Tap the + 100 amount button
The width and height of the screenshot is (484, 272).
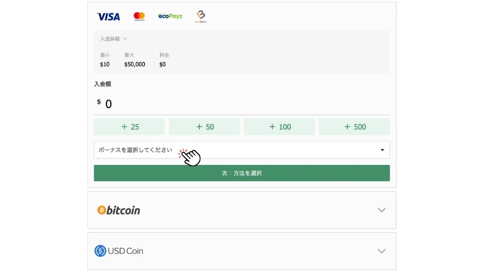(x=279, y=127)
